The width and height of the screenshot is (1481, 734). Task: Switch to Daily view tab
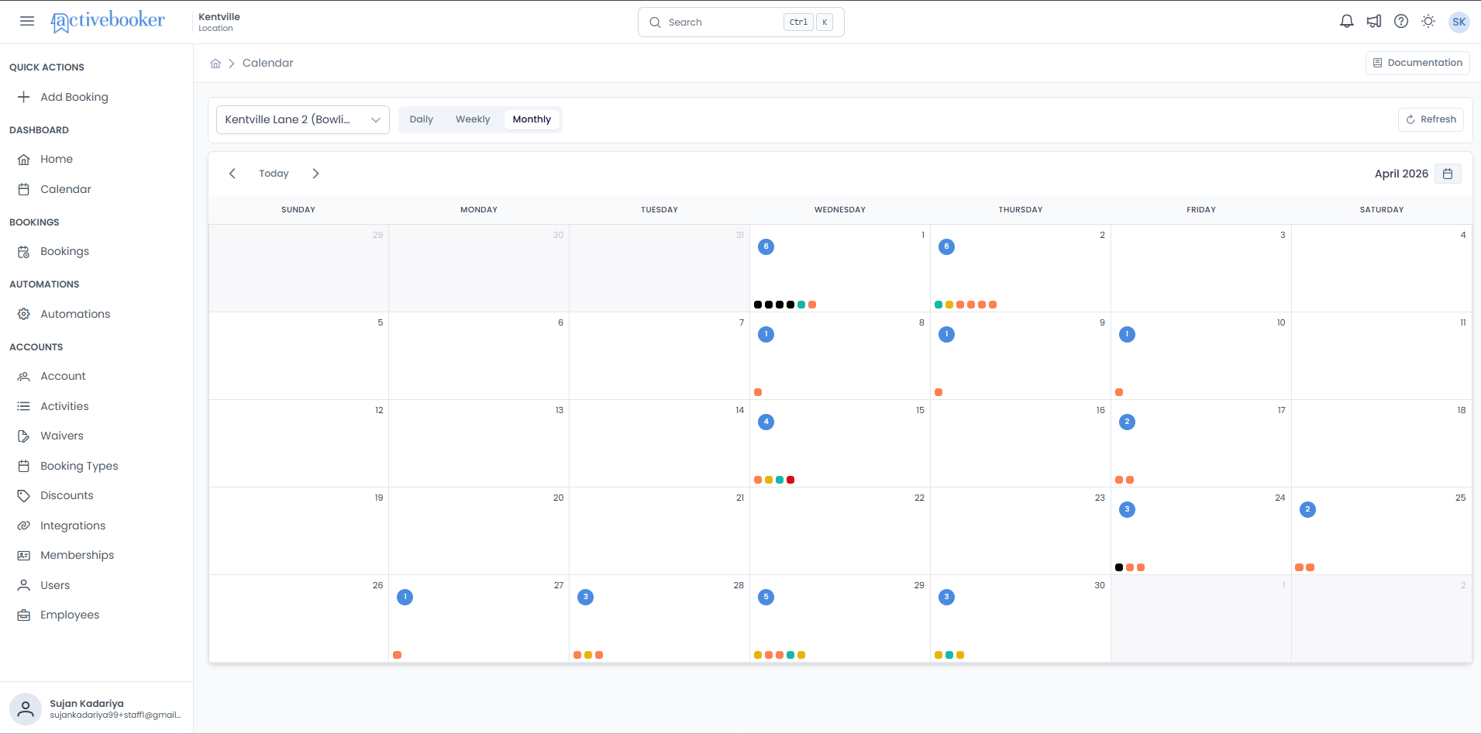(x=422, y=119)
